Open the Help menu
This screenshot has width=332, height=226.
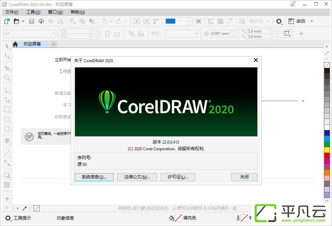[78, 12]
